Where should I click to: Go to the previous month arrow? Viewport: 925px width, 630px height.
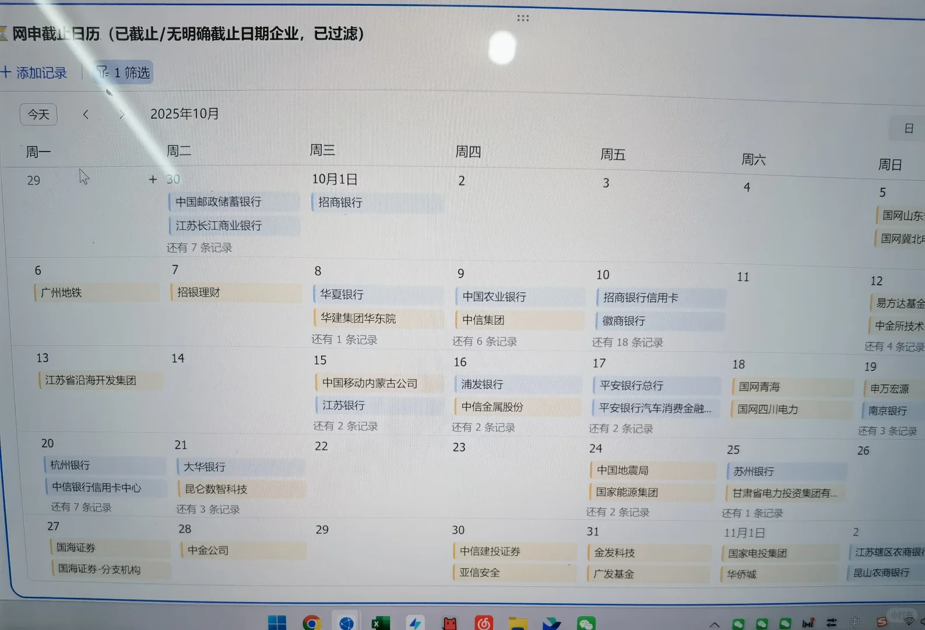[x=86, y=114]
